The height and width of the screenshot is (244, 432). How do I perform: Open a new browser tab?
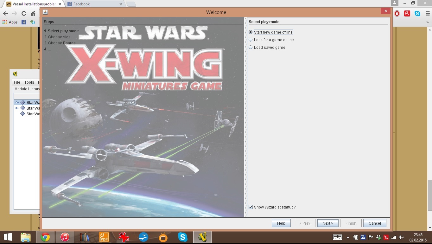131,4
